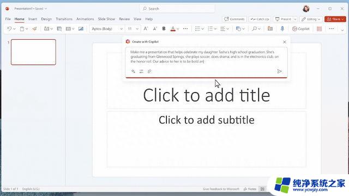Click the Find magnifier icon
Viewport: 349px width, 196px height.
coord(255,29)
